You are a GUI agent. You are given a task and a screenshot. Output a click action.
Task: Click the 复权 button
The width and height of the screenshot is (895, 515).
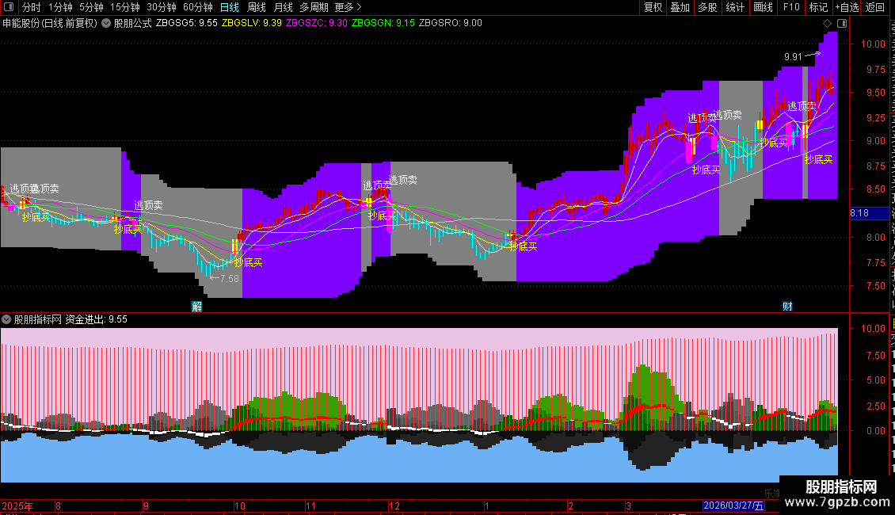pyautogui.click(x=653, y=7)
